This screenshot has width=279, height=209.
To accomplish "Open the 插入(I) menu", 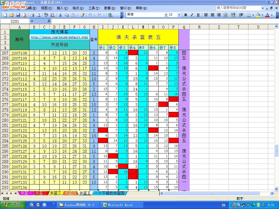I will pyautogui.click(x=62, y=8).
